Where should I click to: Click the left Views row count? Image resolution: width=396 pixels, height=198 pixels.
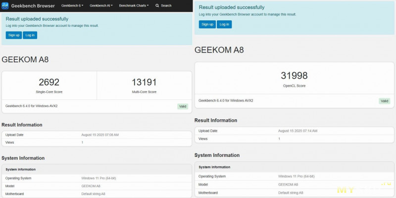82,143
